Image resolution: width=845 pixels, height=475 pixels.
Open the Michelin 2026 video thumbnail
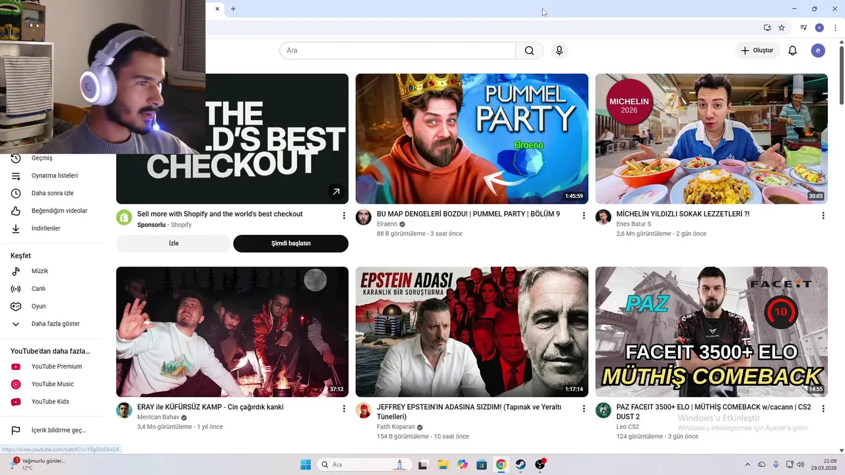pyautogui.click(x=711, y=139)
